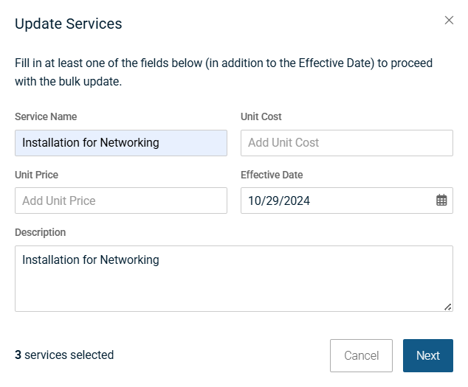The width and height of the screenshot is (468, 387).
Task: Click the '3 services selected' text
Action: click(64, 355)
